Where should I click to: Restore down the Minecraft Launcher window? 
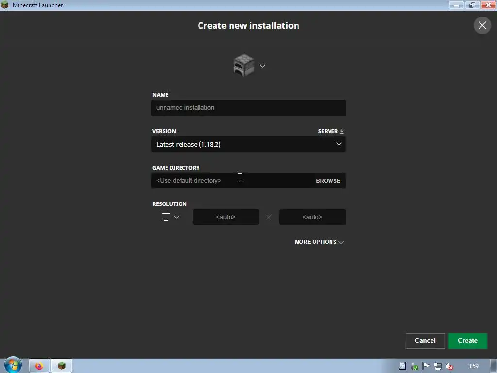[x=472, y=5]
